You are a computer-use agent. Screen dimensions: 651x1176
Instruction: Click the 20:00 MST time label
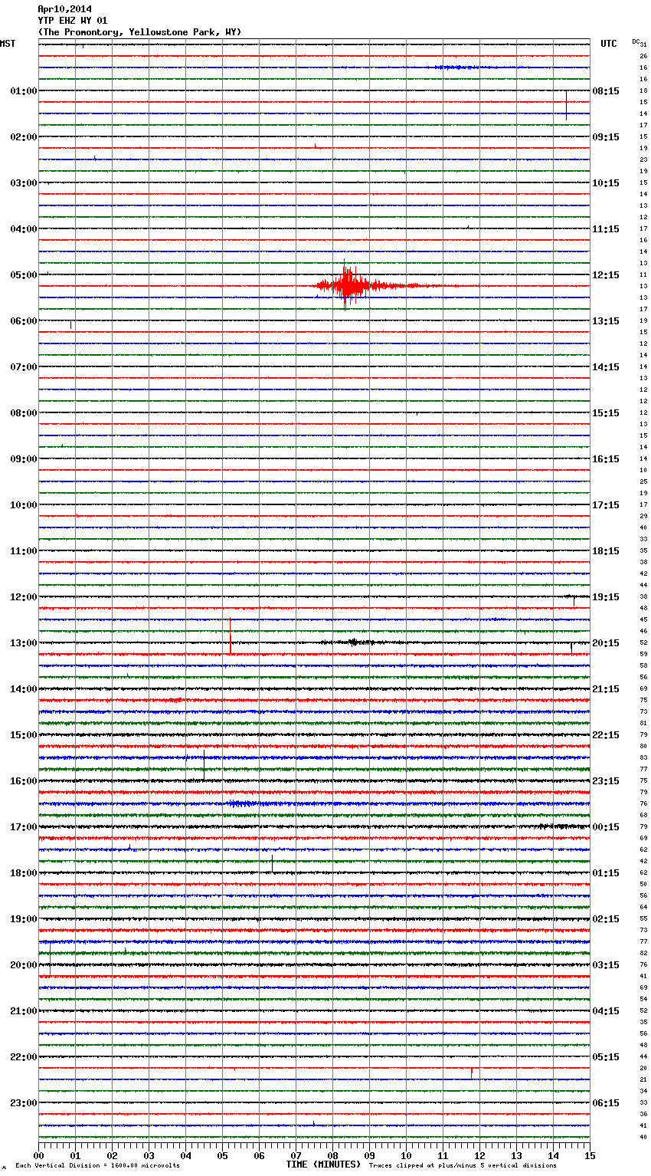pos(24,965)
